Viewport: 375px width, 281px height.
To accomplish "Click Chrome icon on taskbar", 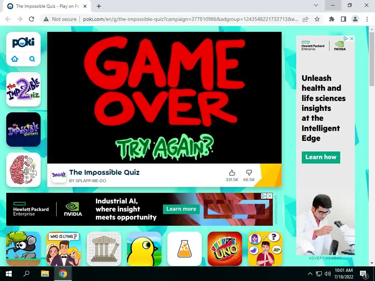I will (x=63, y=274).
